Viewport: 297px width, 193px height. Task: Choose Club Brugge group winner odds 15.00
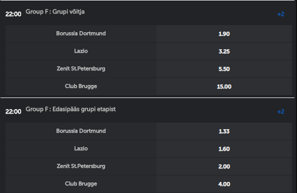(x=224, y=86)
